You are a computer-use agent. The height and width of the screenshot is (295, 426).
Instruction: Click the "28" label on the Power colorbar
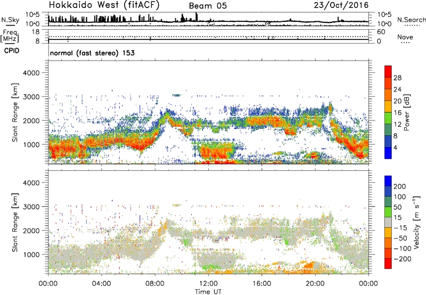pos(397,78)
